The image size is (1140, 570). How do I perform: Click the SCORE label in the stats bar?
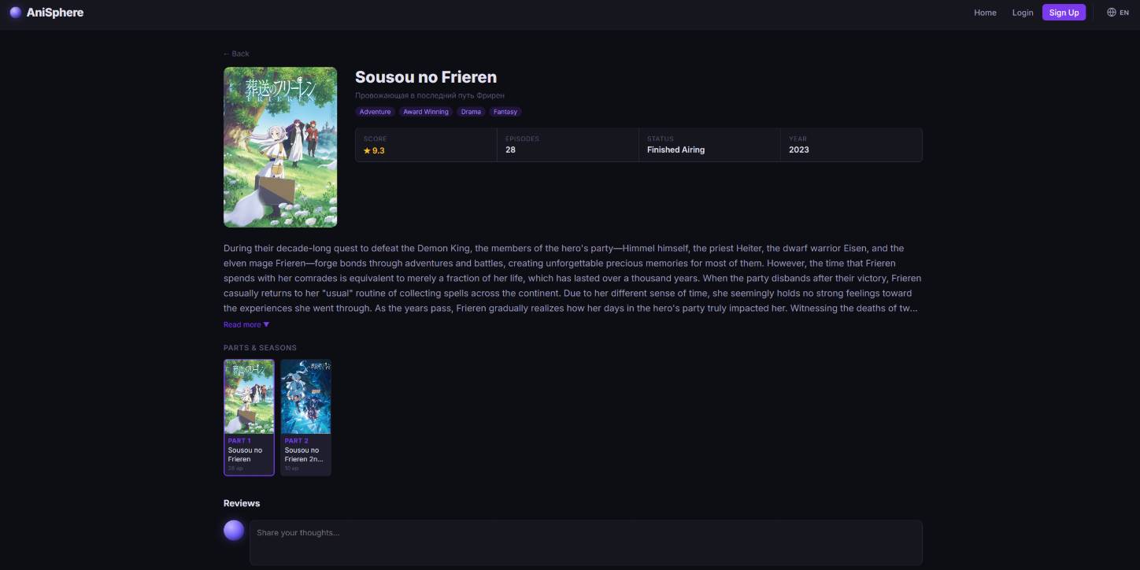(375, 139)
